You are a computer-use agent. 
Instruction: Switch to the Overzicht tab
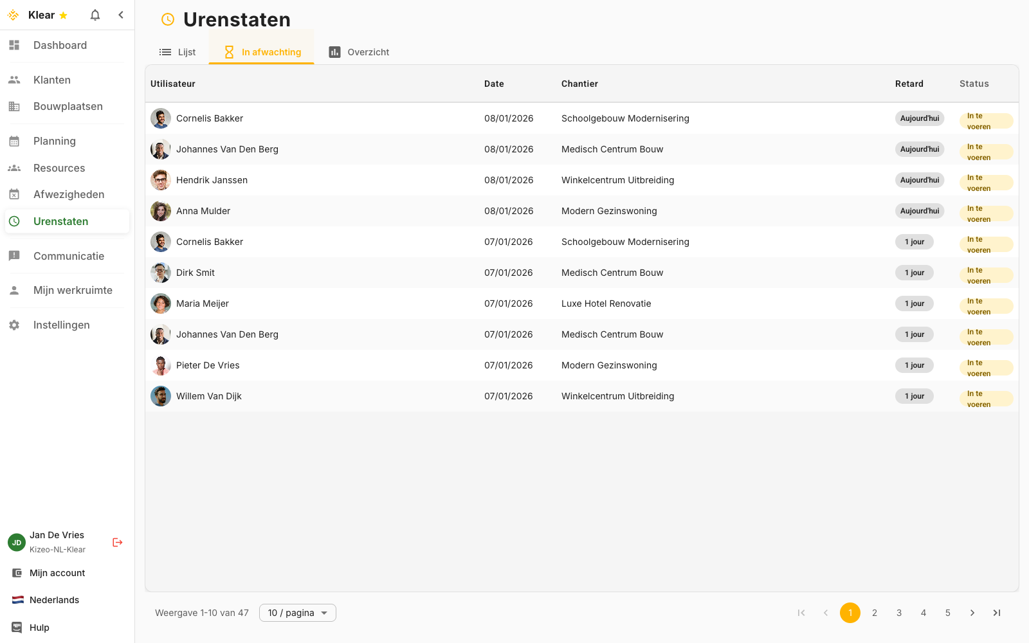(x=359, y=52)
